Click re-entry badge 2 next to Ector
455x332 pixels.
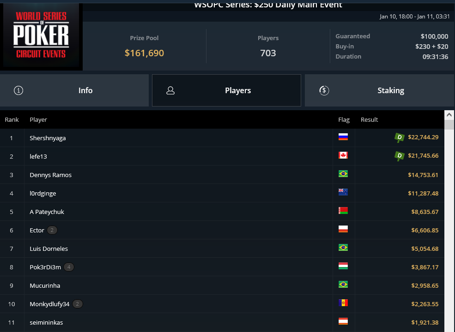click(52, 230)
